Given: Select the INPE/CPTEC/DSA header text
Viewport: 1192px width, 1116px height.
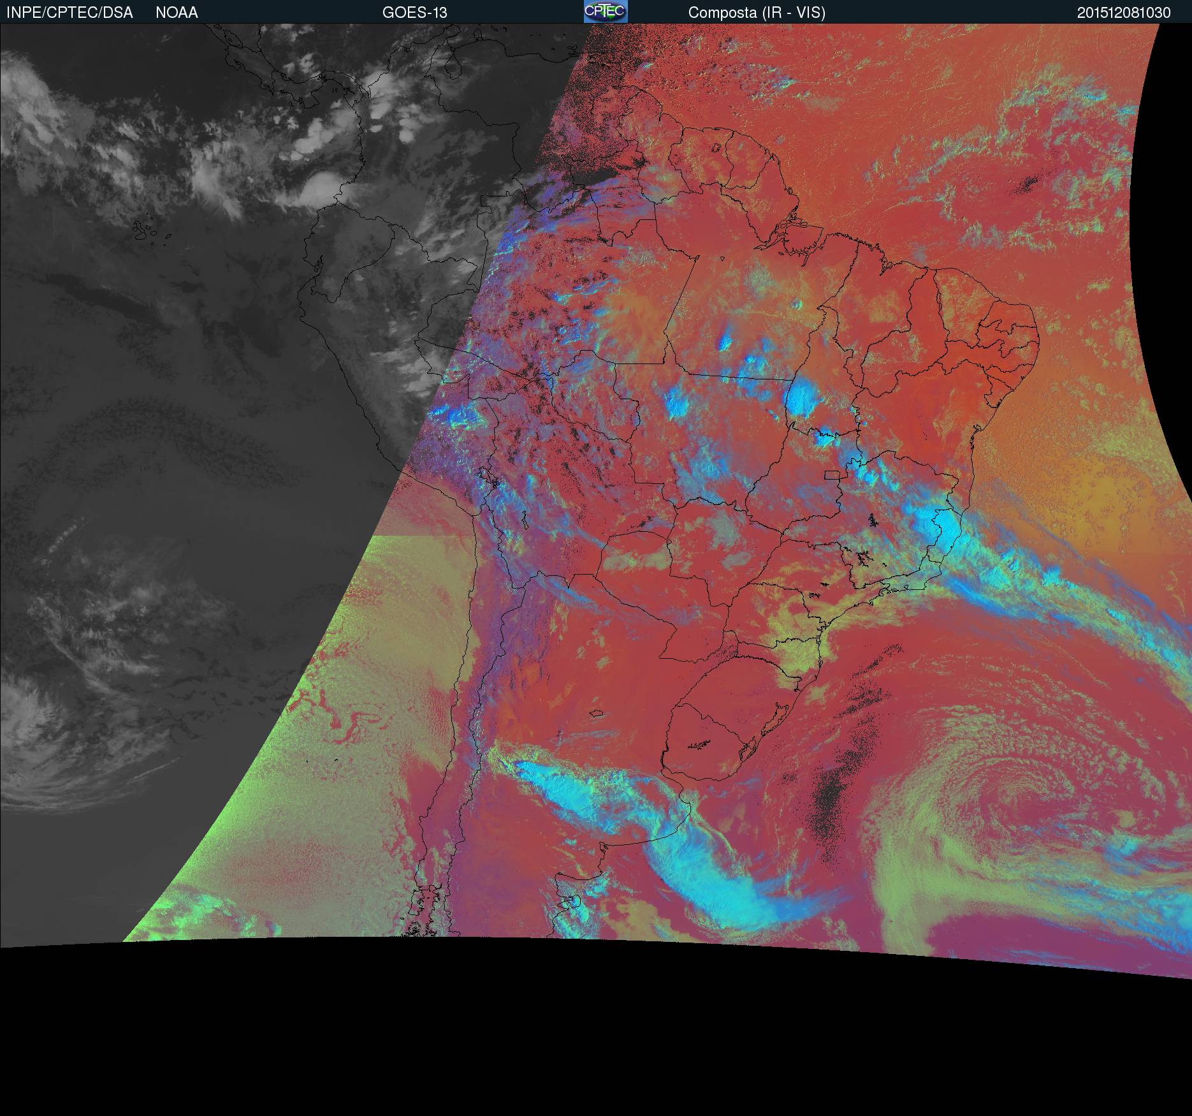Looking at the screenshot, I should tap(69, 13).
